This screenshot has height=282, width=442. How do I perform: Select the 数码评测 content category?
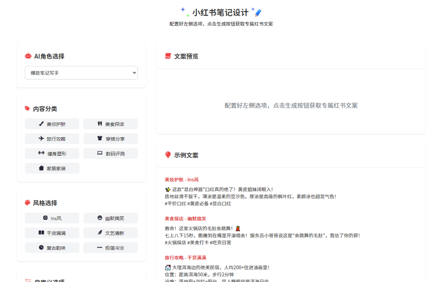(110, 153)
